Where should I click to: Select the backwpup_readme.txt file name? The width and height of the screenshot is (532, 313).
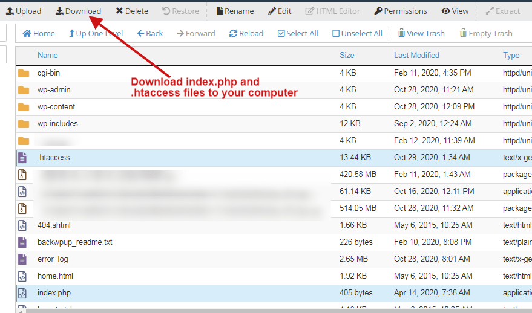[75, 242]
